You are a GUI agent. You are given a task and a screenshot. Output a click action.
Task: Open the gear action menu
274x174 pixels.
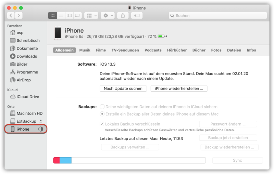[108, 15]
